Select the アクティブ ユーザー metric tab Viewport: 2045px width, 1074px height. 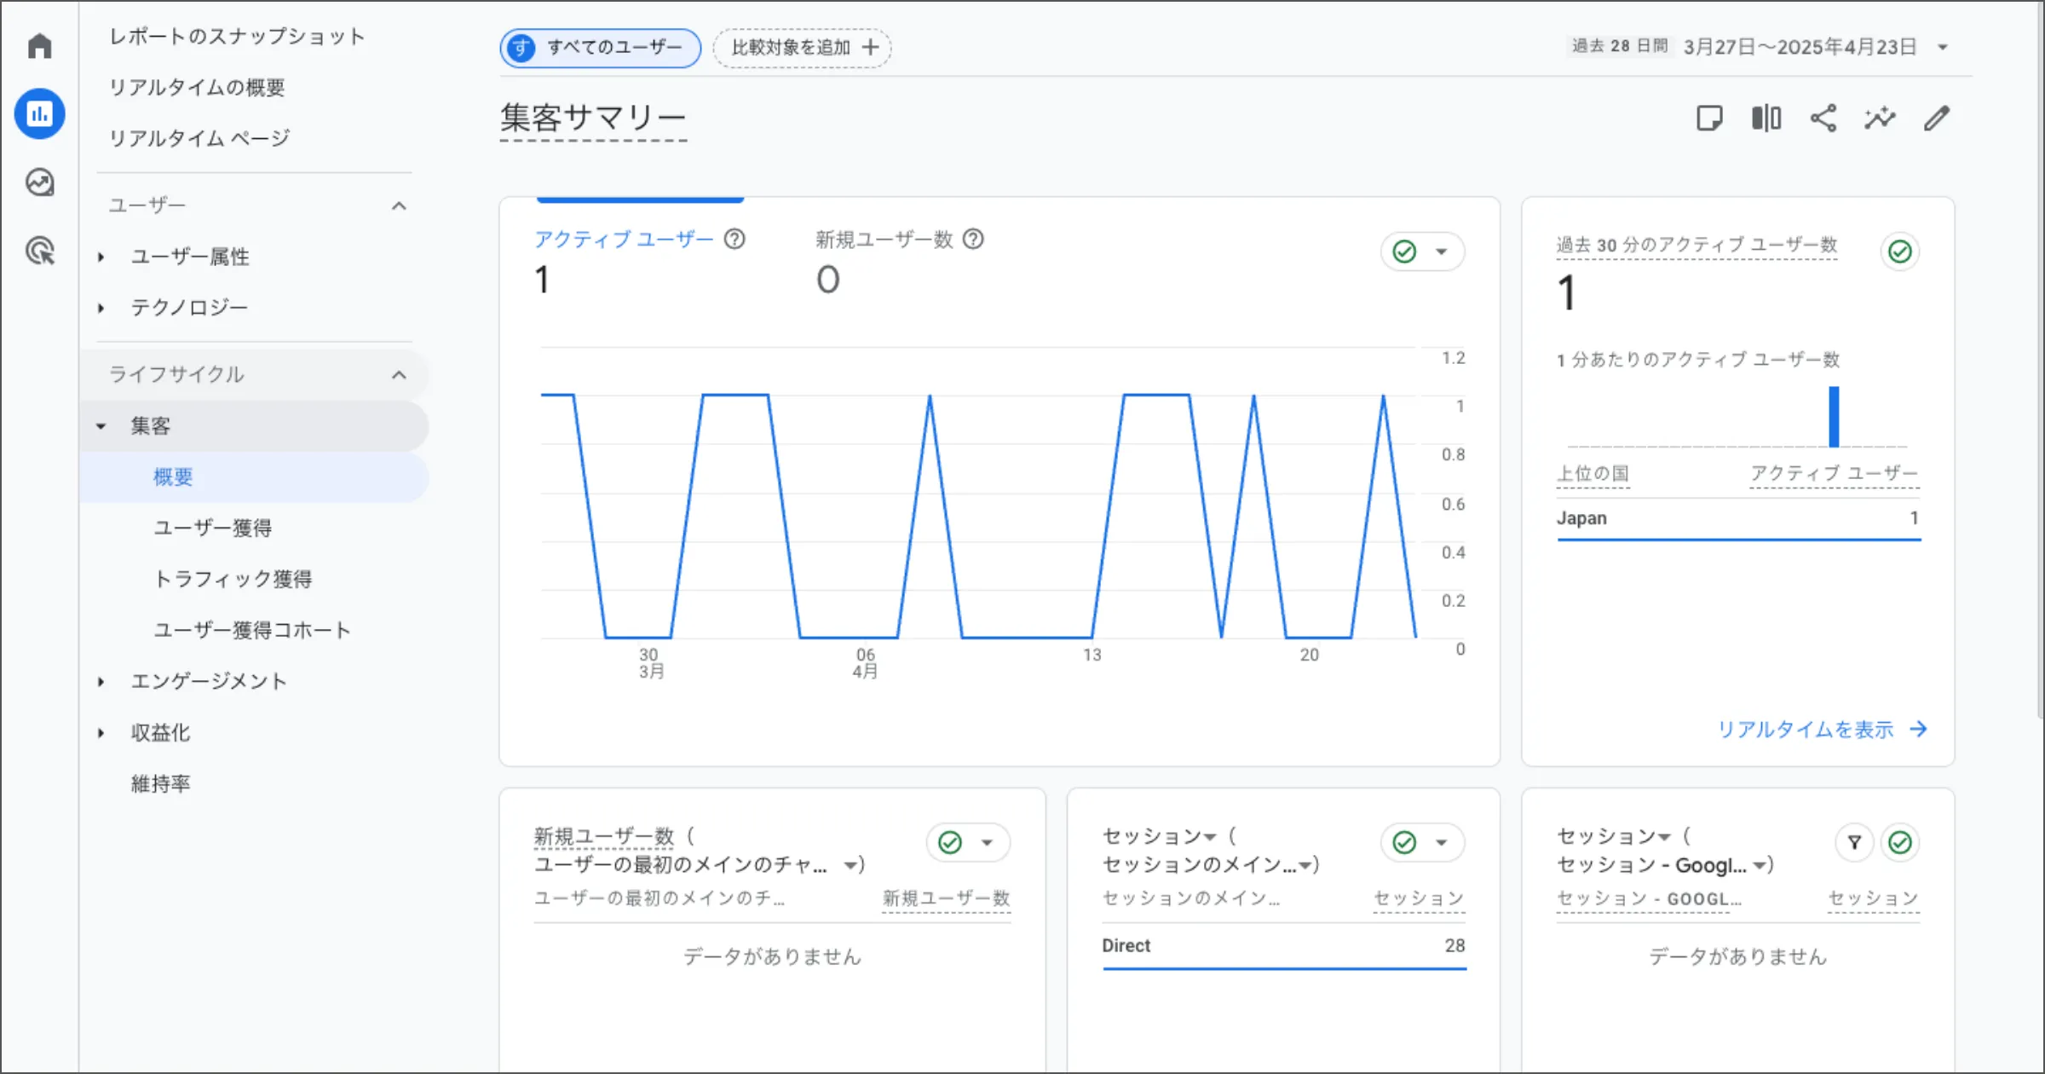624,240
